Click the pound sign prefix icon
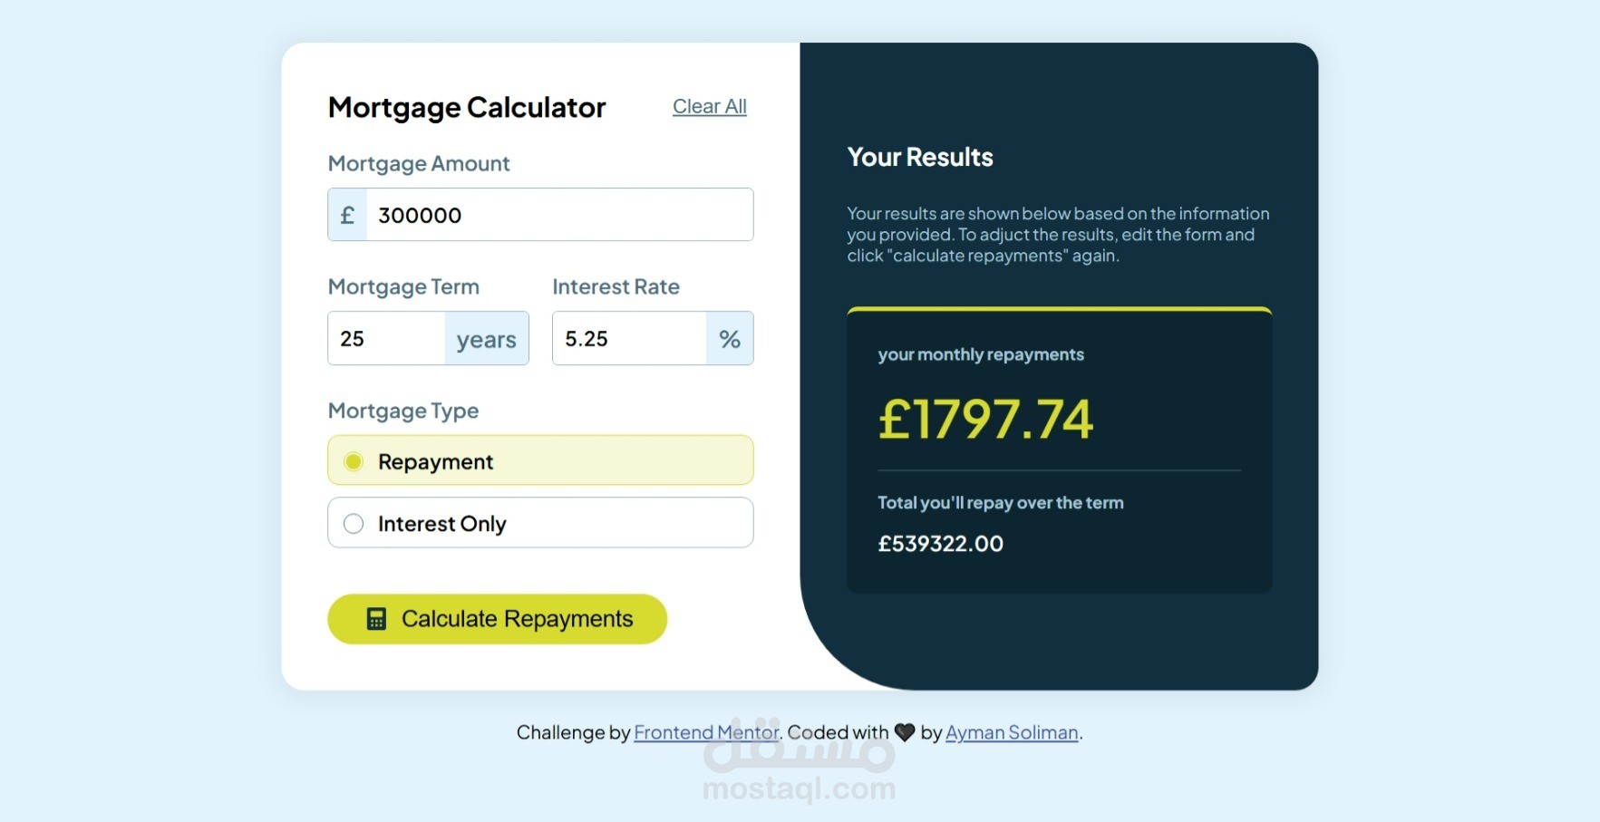 tap(347, 215)
